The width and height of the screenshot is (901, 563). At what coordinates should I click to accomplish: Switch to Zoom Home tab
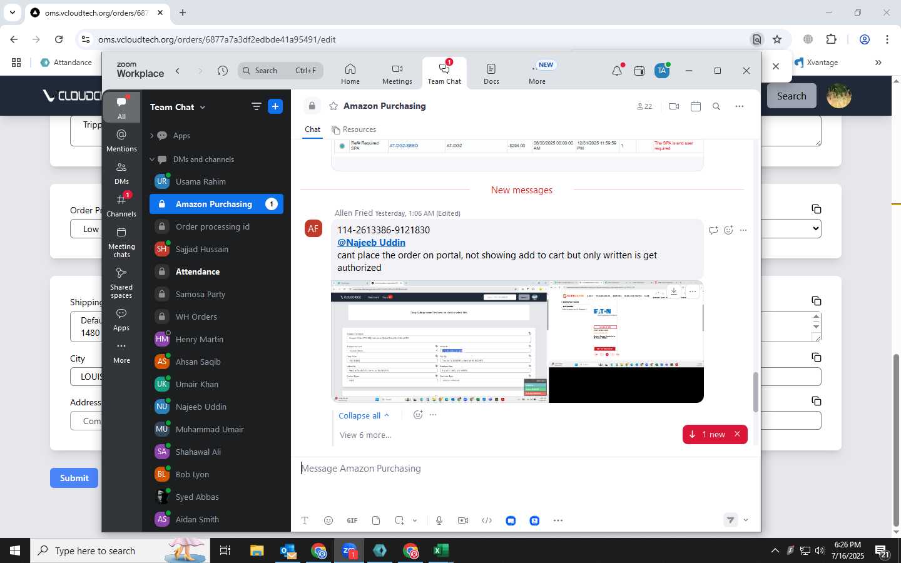[x=350, y=74]
